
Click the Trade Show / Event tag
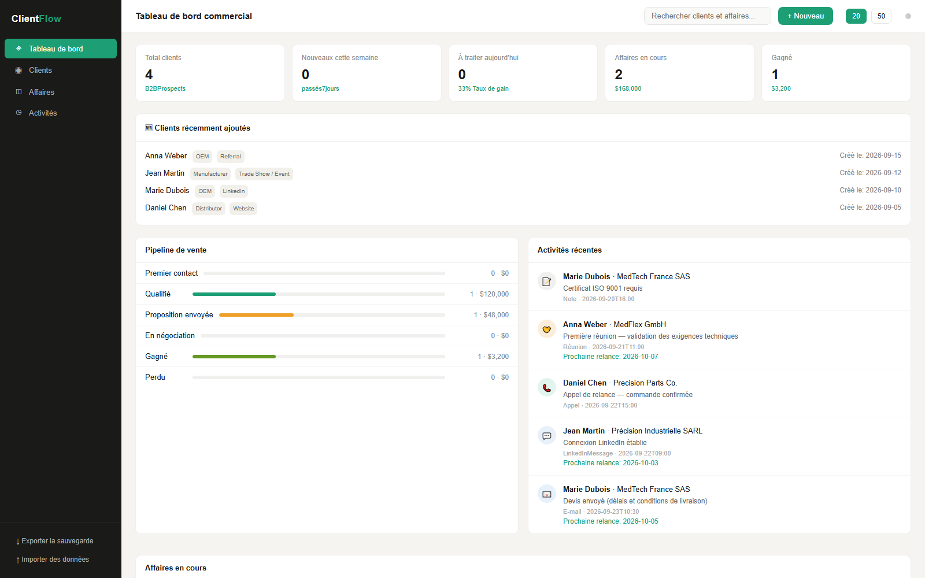pos(264,174)
